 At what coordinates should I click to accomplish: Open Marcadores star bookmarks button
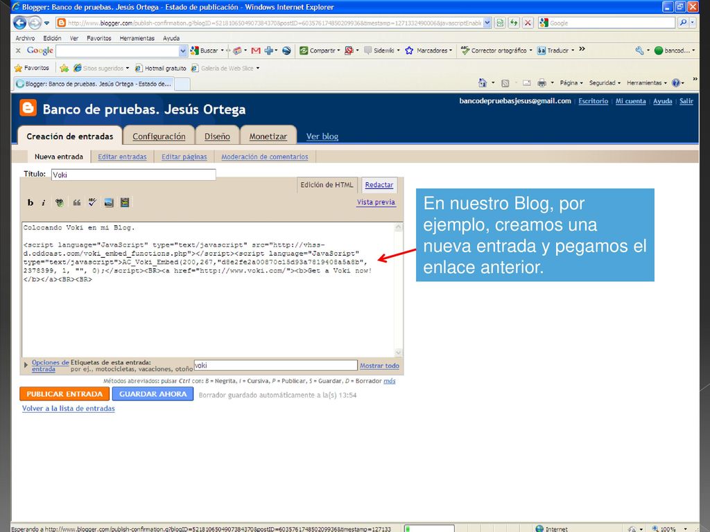(428, 51)
